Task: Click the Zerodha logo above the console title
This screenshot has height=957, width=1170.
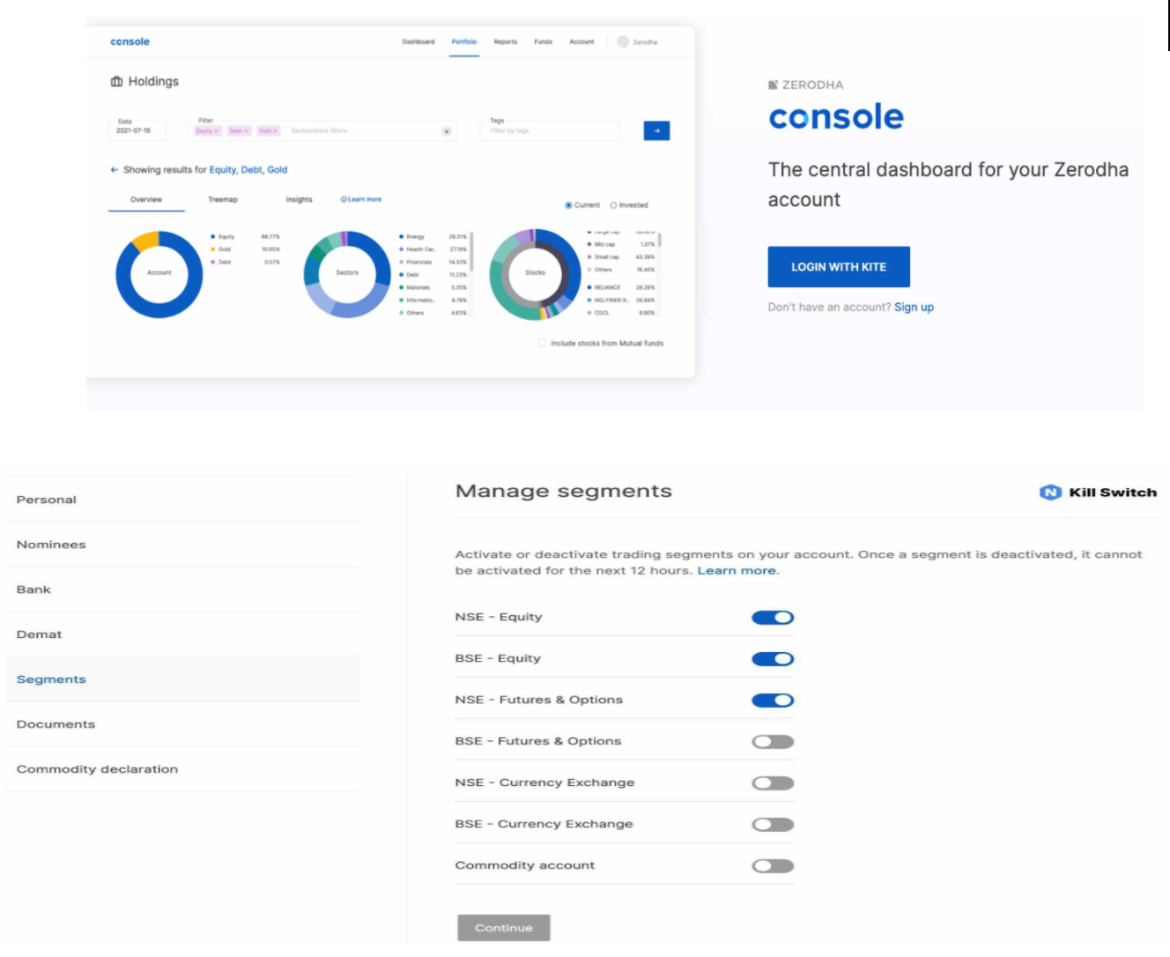Action: tap(805, 85)
